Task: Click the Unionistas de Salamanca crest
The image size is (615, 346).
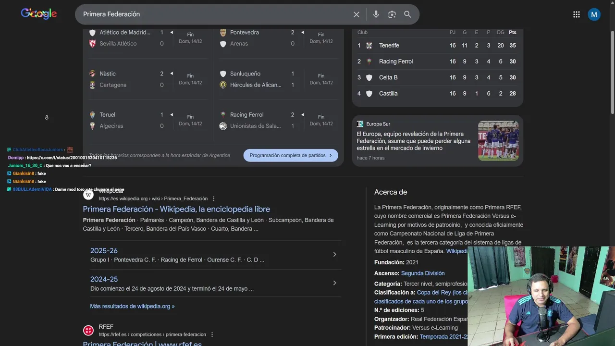Action: (x=223, y=126)
